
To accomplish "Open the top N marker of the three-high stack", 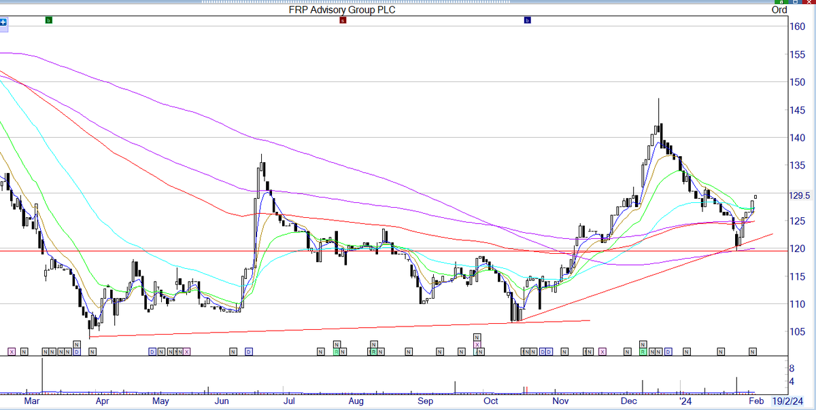I will pyautogui.click(x=477, y=337).
